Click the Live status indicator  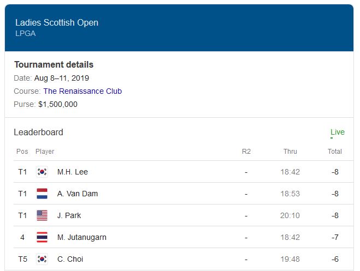[337, 132]
